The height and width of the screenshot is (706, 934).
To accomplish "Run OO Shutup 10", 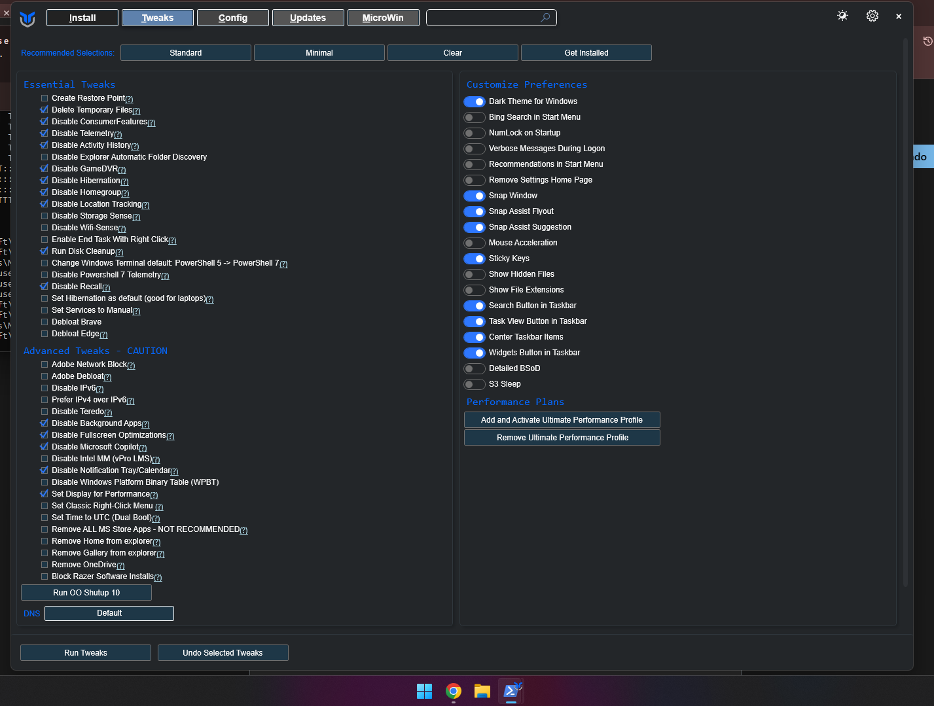I will click(x=86, y=593).
